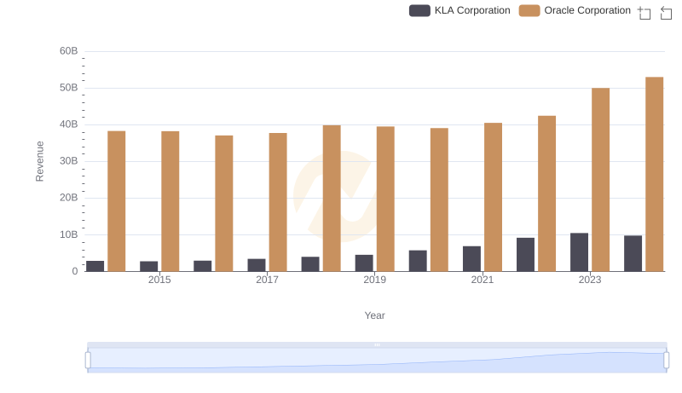Click the 2021 x-axis label
This screenshot has height=393, width=682.
(483, 280)
